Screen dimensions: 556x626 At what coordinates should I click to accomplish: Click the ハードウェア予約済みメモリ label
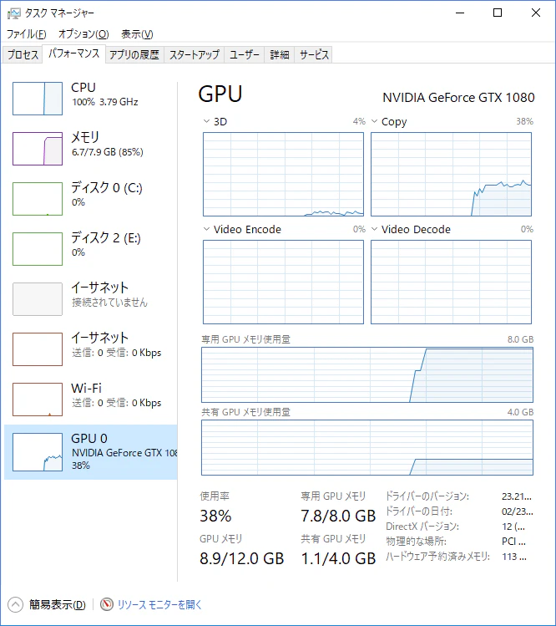pos(437,557)
